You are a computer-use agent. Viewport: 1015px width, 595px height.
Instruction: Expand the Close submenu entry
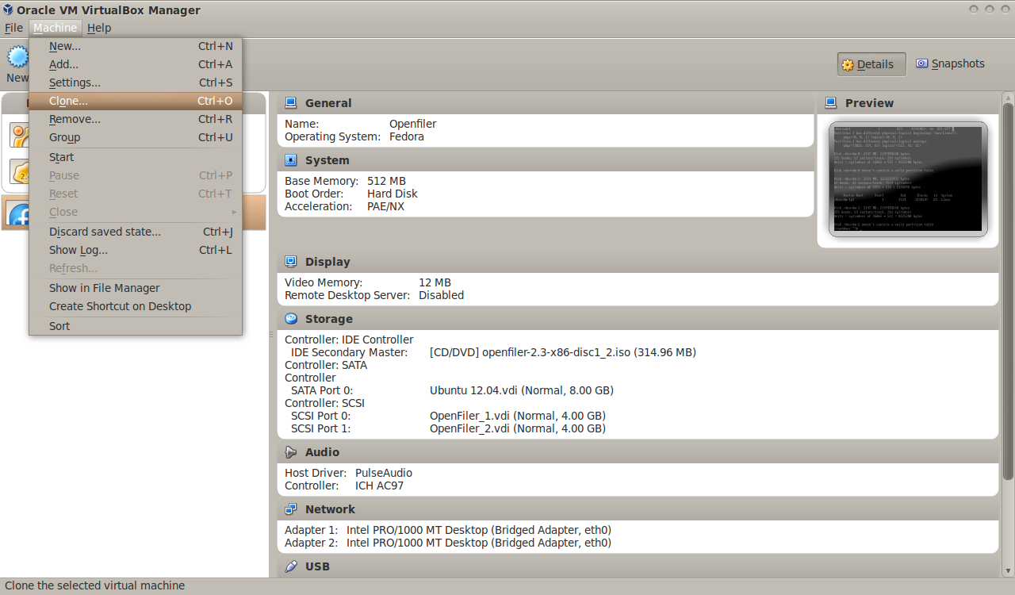click(x=136, y=212)
